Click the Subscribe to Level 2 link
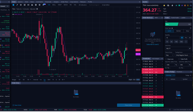 click(x=153, y=45)
